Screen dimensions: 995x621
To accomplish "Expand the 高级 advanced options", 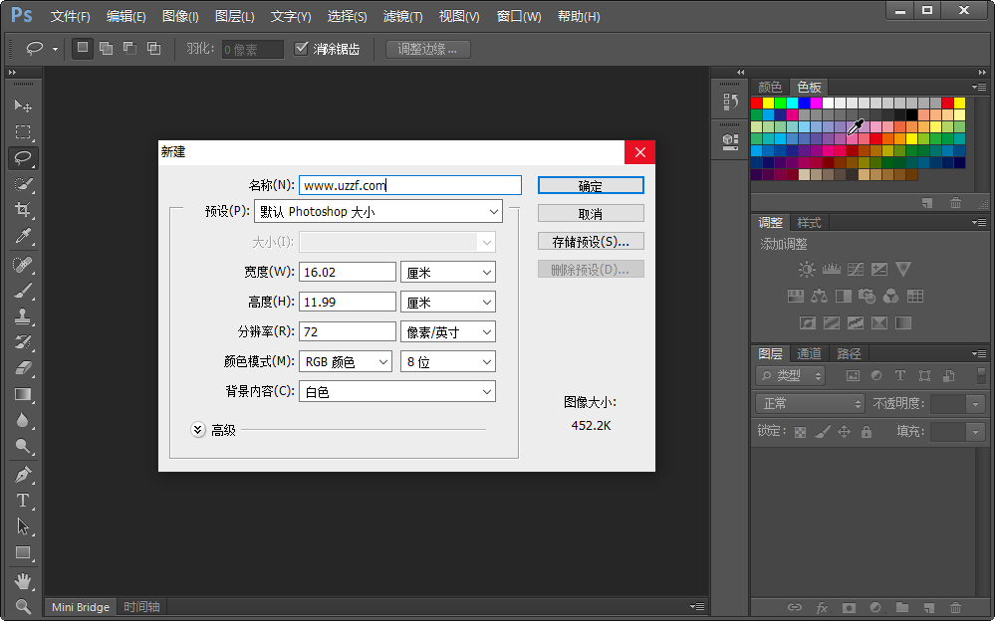I will pos(198,430).
